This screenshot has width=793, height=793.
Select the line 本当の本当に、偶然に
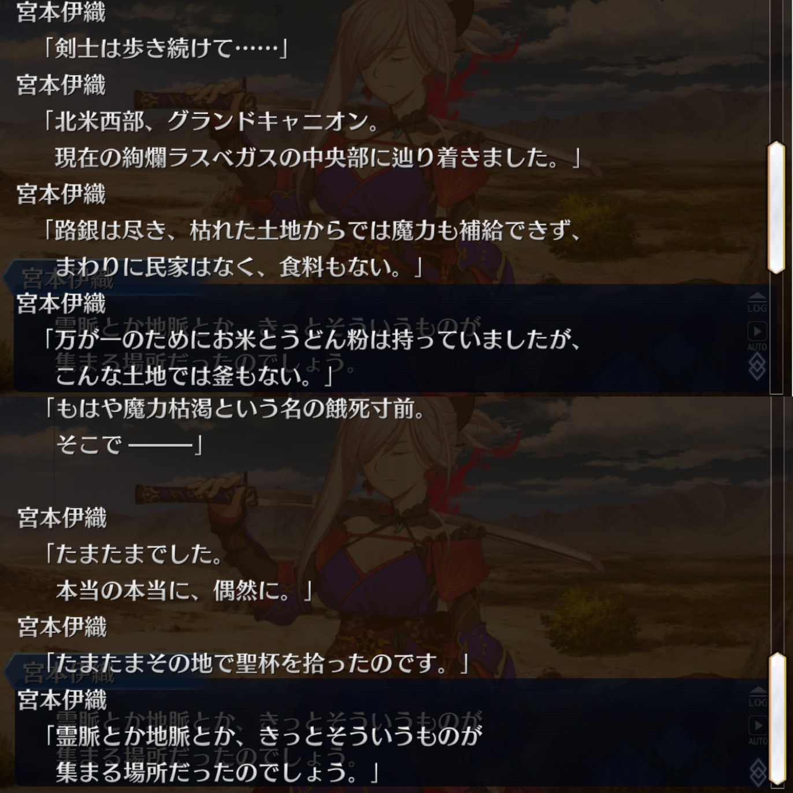(x=184, y=591)
